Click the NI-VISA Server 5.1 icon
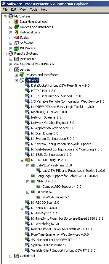This screenshot has width=109, height=264. (x=39, y=197)
